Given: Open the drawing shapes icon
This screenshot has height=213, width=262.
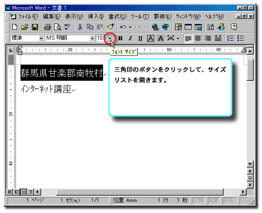Looking at the screenshot, I should click(221, 27).
